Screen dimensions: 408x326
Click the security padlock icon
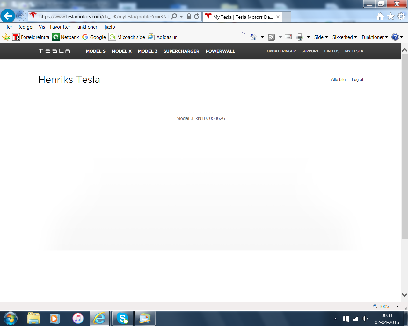tap(189, 17)
